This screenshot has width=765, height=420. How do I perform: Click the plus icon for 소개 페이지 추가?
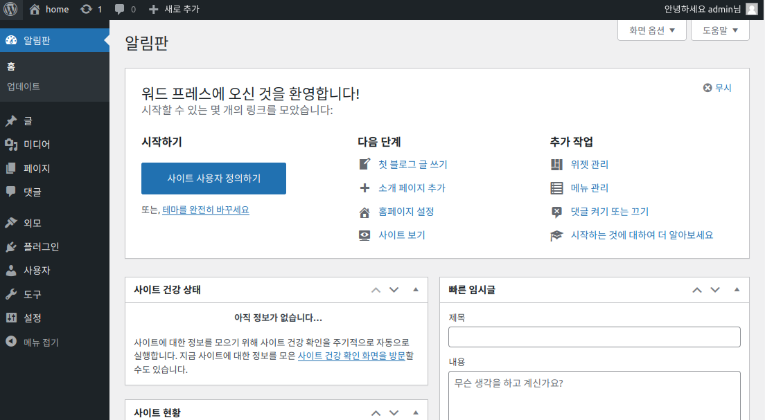tap(364, 188)
